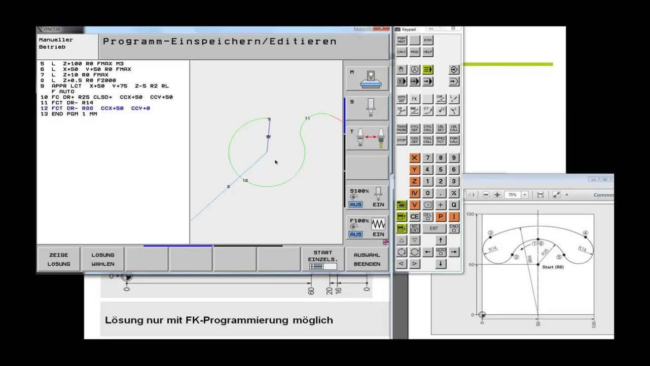650x366 pixels.
Task: Click the S spindle side button
Action: pos(367,108)
